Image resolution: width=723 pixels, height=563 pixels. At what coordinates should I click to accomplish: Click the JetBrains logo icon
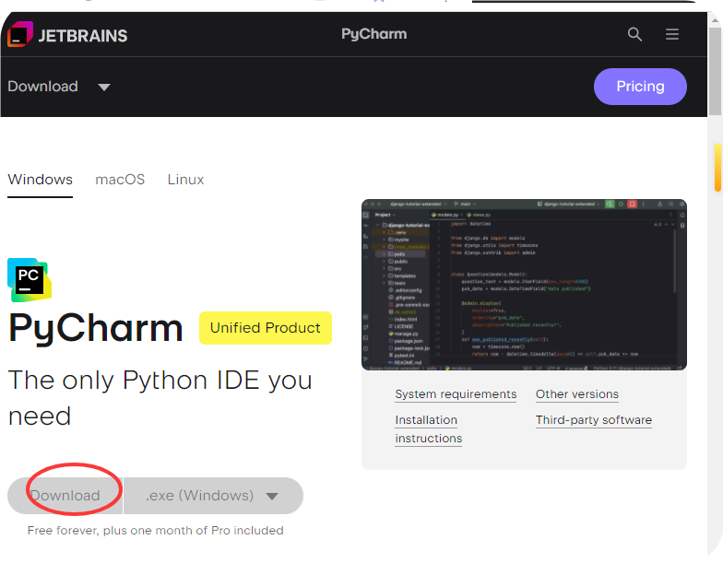coord(20,35)
